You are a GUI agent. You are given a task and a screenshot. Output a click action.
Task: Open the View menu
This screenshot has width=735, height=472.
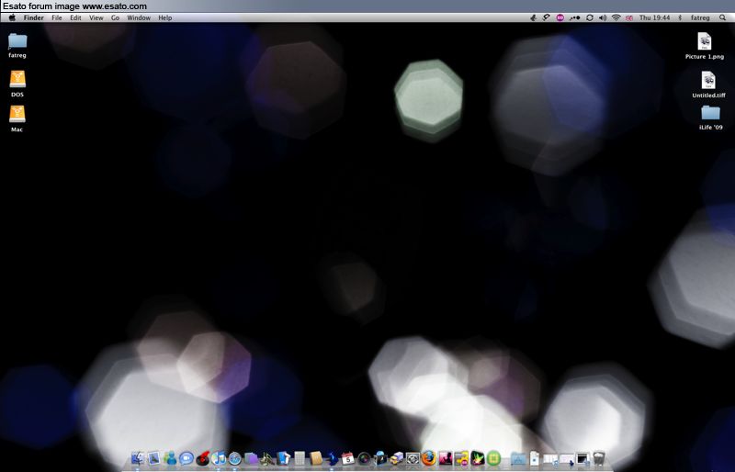[x=96, y=17]
